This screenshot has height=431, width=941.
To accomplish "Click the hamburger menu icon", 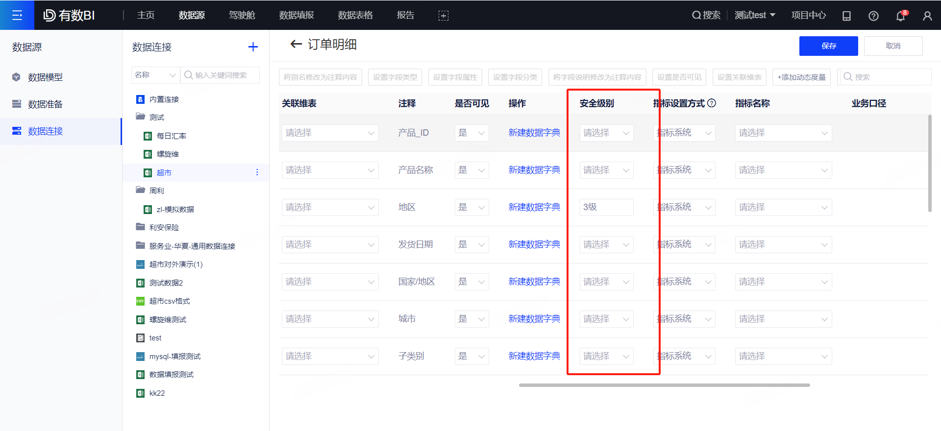I will (x=17, y=15).
